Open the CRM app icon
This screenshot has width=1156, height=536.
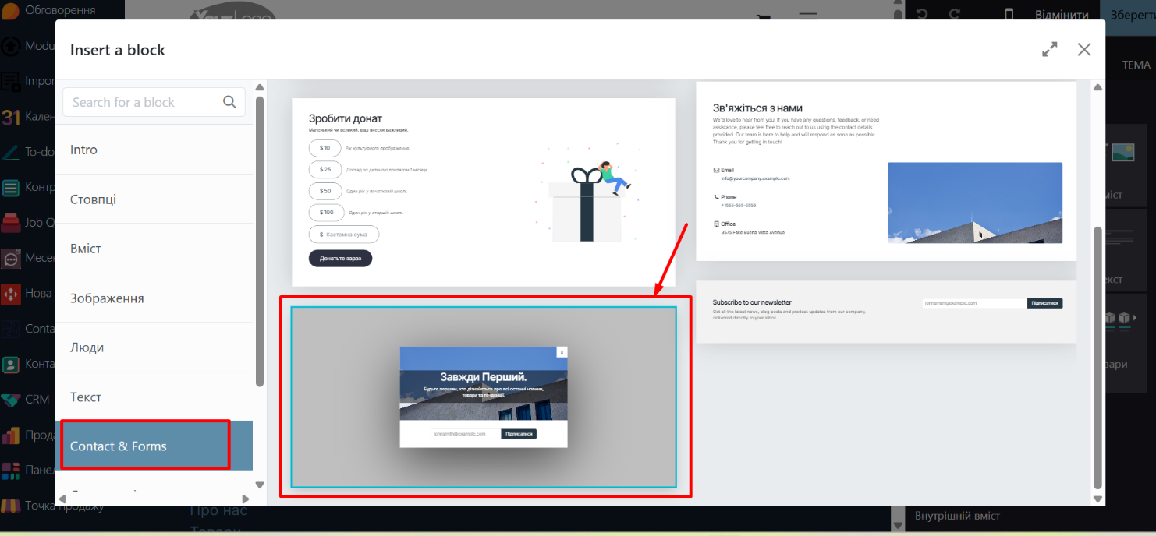(x=11, y=400)
